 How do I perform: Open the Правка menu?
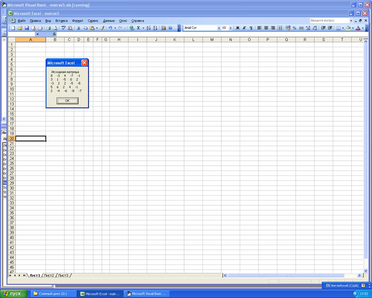35,21
